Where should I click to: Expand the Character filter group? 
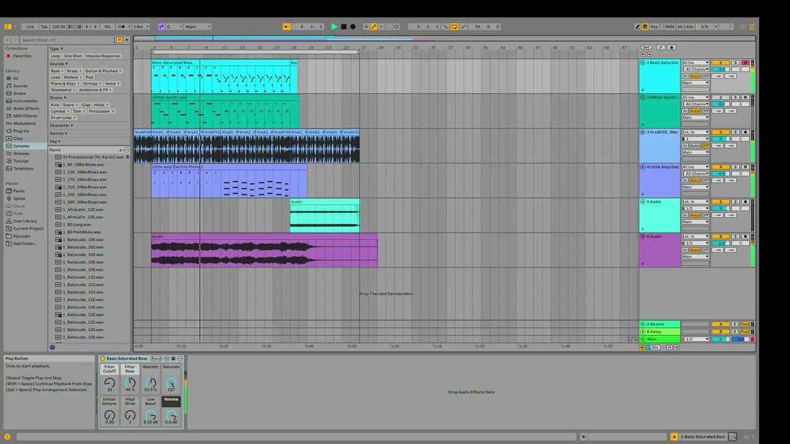pos(61,126)
